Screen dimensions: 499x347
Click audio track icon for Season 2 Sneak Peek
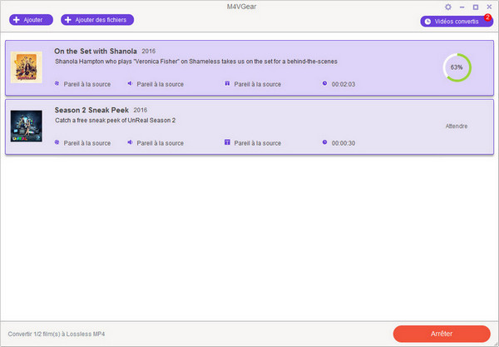tap(130, 142)
